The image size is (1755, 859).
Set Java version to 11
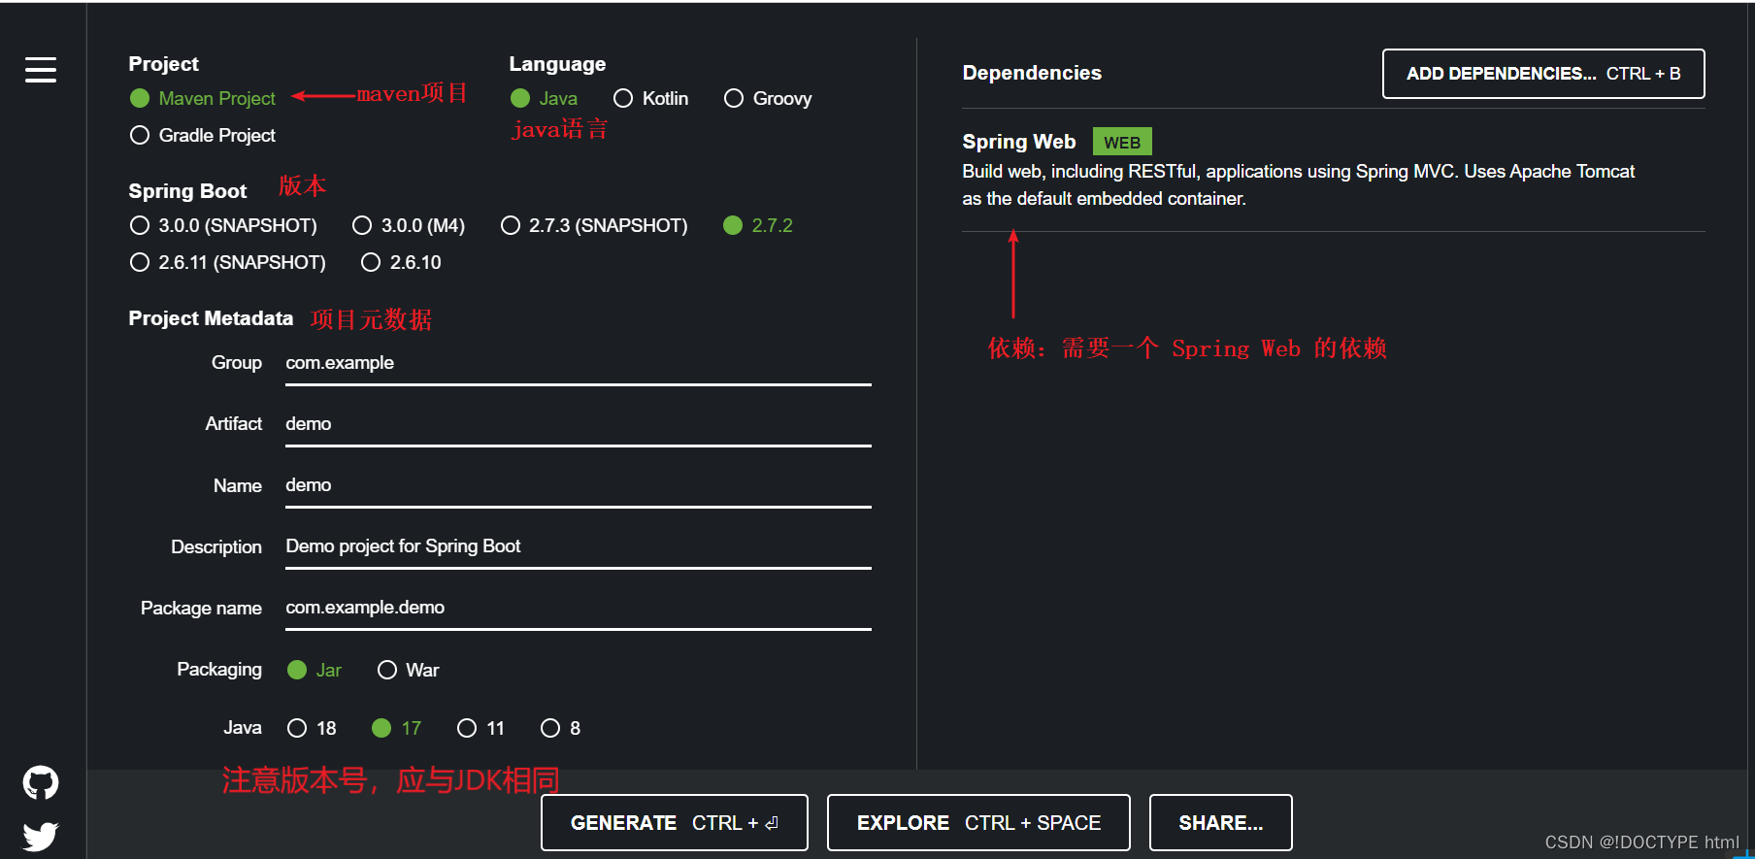point(480,728)
